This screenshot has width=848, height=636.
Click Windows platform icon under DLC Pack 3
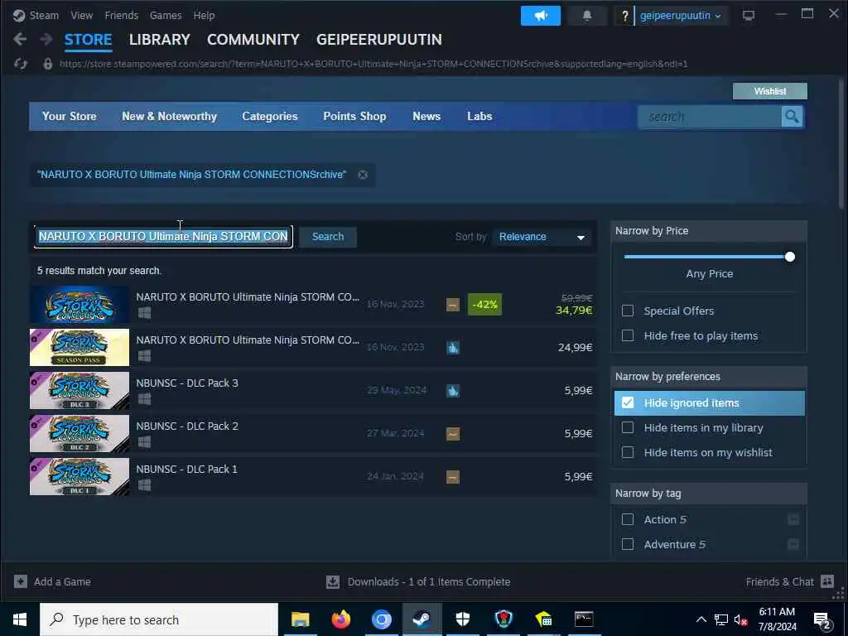(x=144, y=399)
